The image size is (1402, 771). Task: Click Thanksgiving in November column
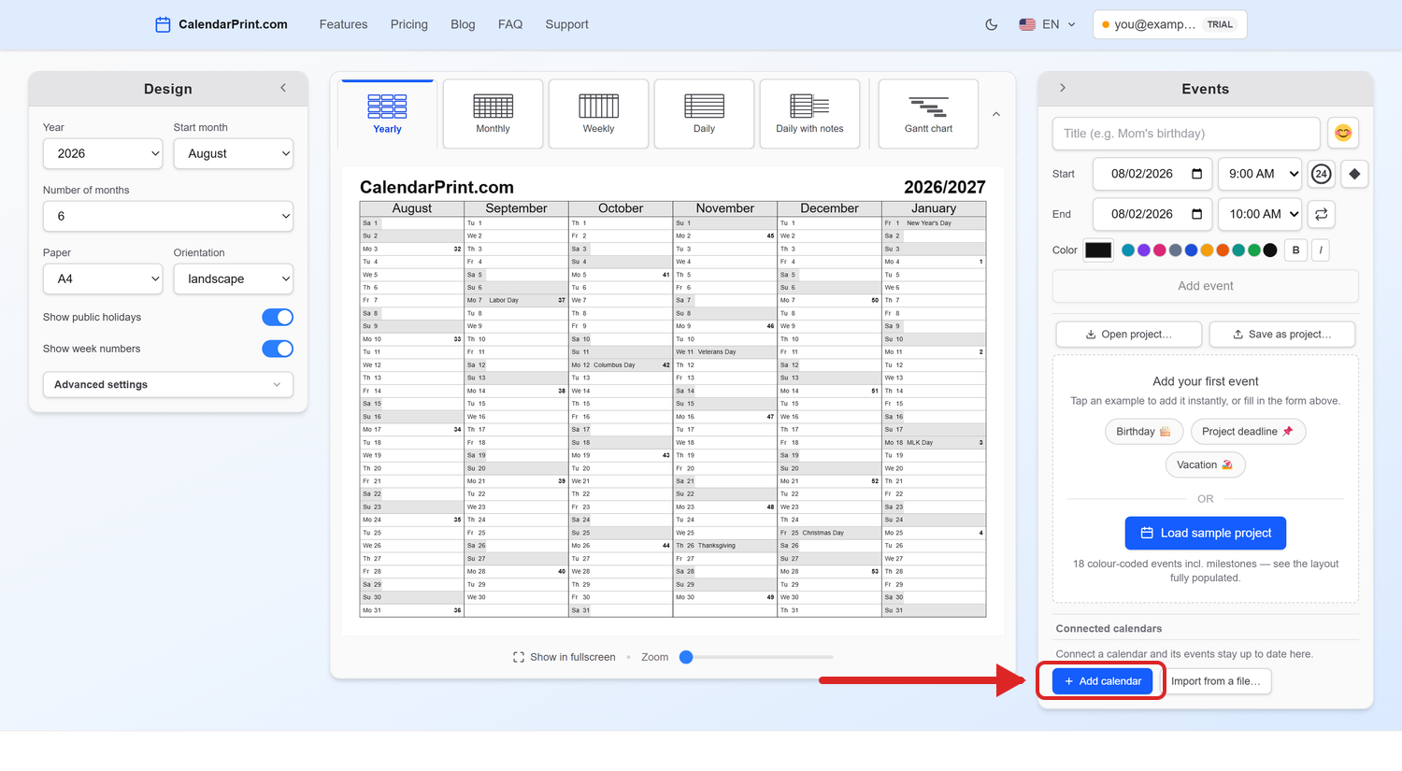pos(716,546)
